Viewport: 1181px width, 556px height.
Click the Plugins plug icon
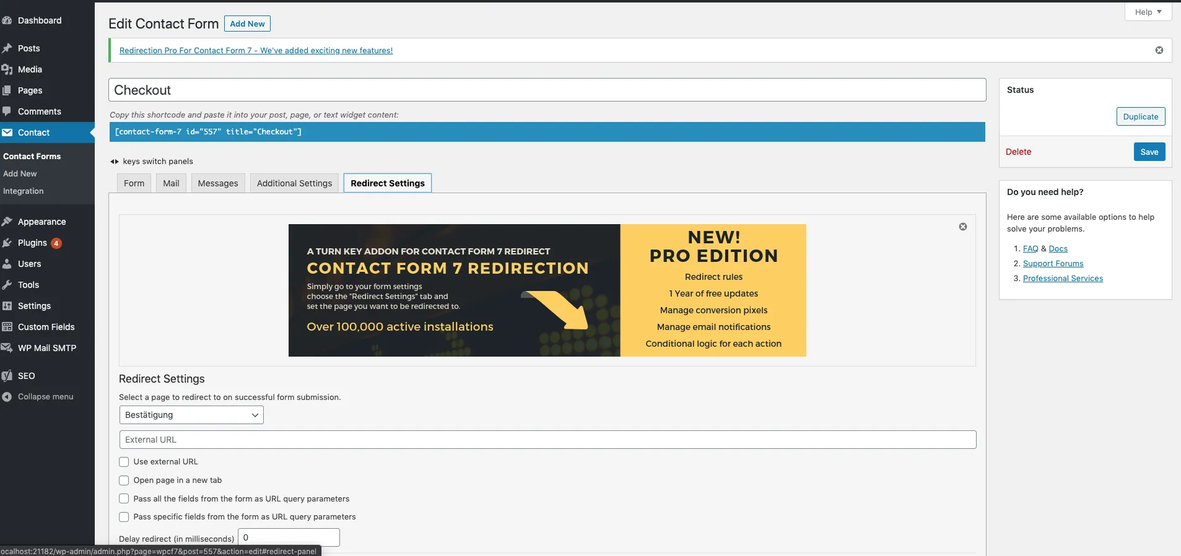click(x=7, y=243)
